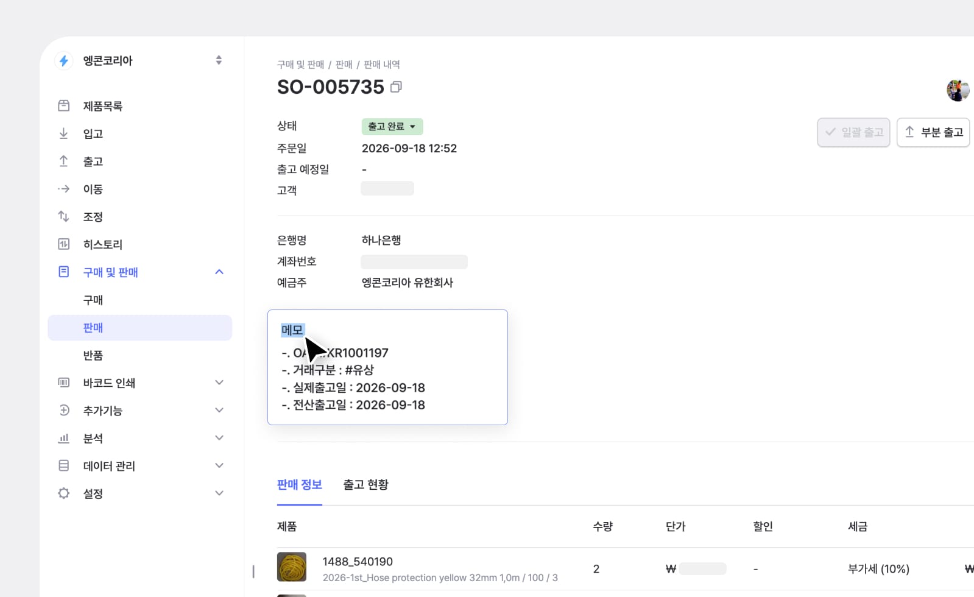Click the 조정 up-down arrows icon
The height and width of the screenshot is (597, 974).
63,216
